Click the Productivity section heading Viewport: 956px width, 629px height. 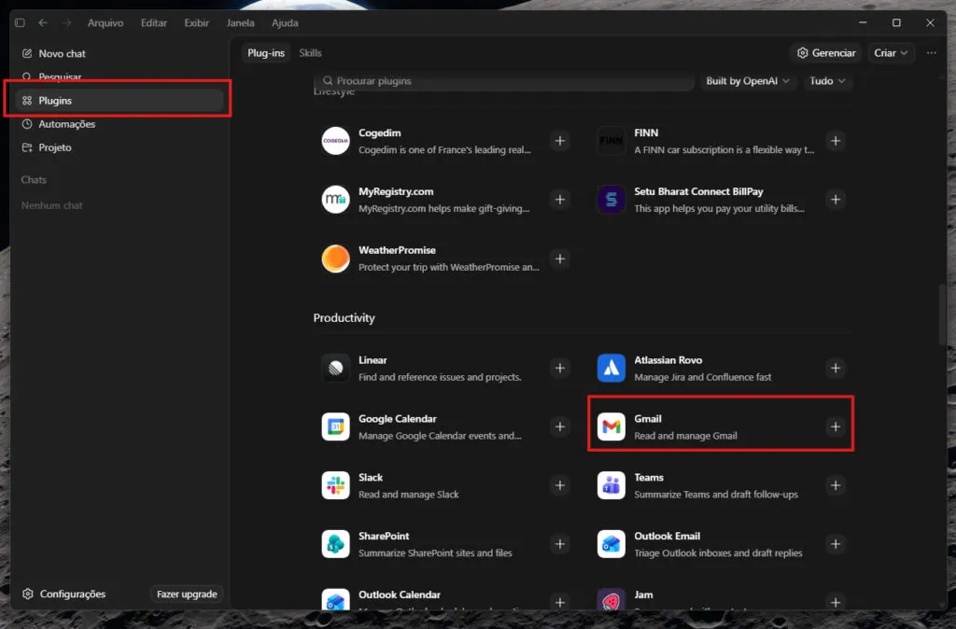pyautogui.click(x=344, y=318)
